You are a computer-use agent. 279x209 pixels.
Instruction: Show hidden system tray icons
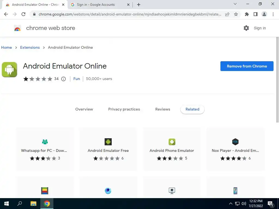click(x=231, y=204)
